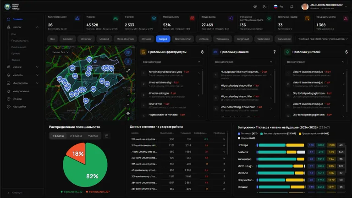Image resolution: width=352 pixels, height=198 pixels.
Task: Select the Shayxontohur district tab
Action: [x=183, y=39]
